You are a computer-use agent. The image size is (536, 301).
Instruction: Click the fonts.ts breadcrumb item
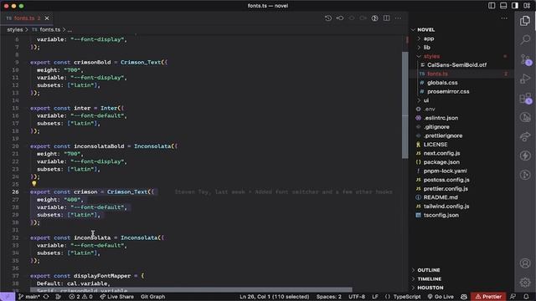pos(50,30)
